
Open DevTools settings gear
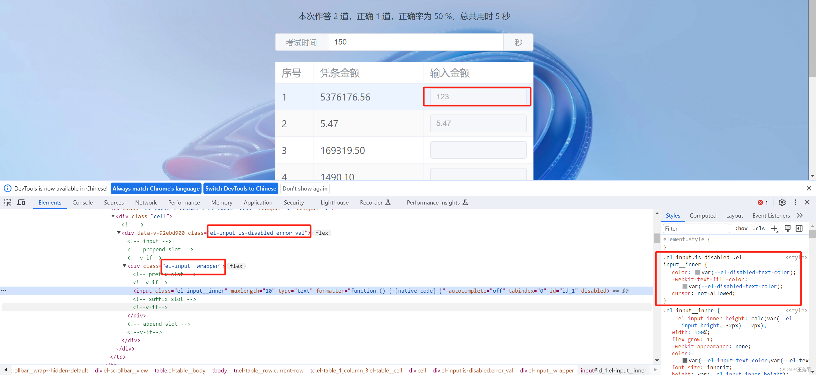pyautogui.click(x=782, y=202)
